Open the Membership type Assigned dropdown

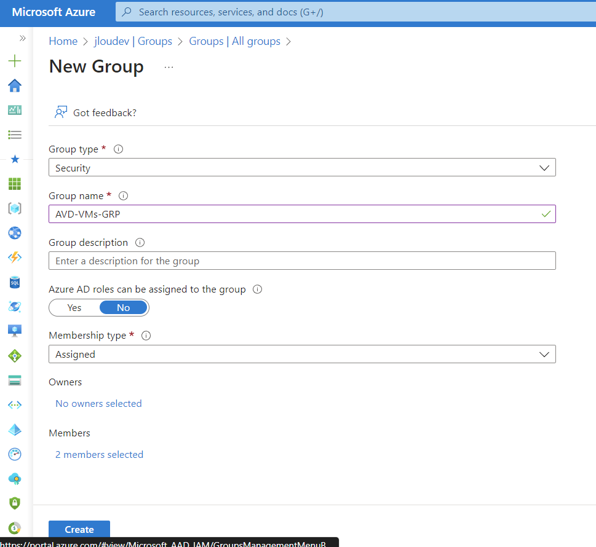click(x=302, y=355)
